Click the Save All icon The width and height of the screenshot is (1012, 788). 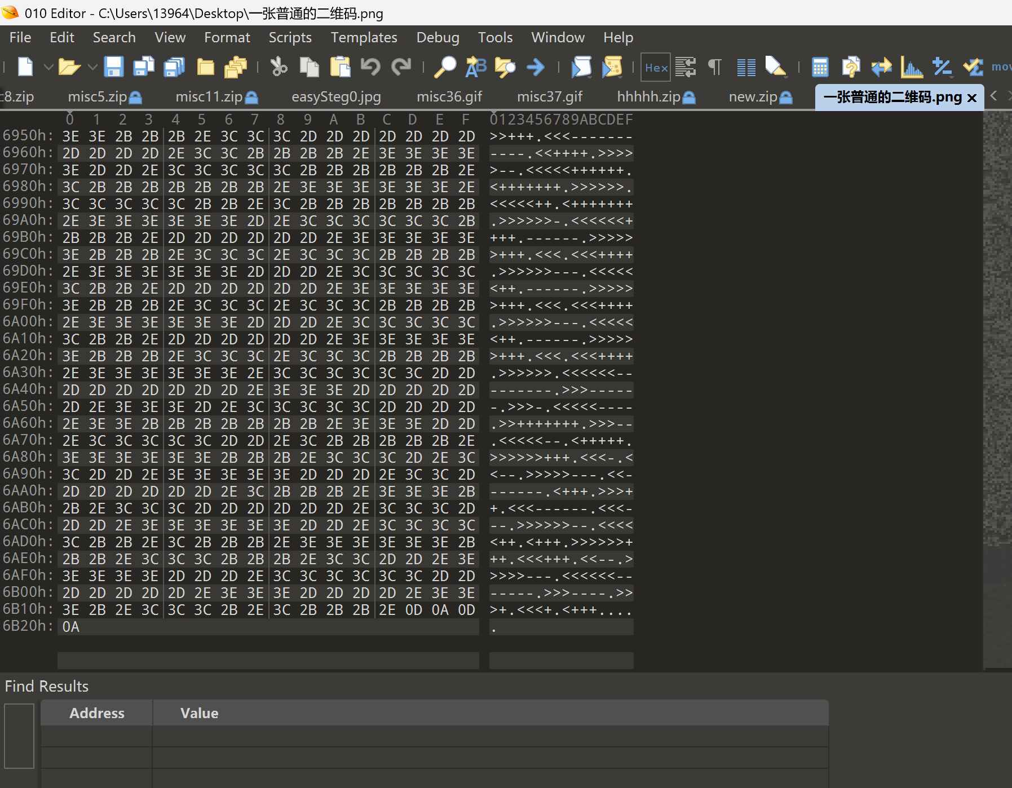tap(174, 67)
